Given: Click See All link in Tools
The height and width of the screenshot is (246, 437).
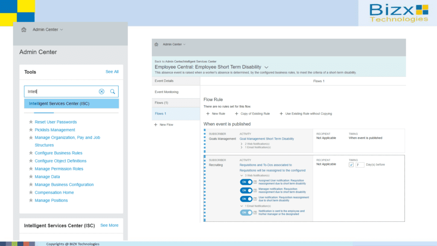Looking at the screenshot, I should [x=112, y=72].
